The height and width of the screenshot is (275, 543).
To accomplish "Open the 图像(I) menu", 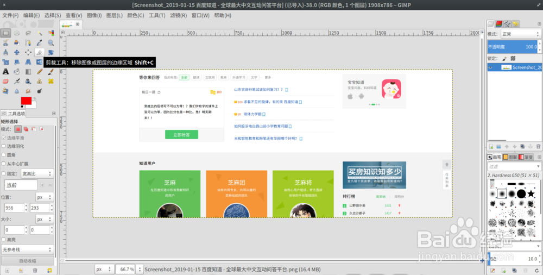I will (94, 15).
